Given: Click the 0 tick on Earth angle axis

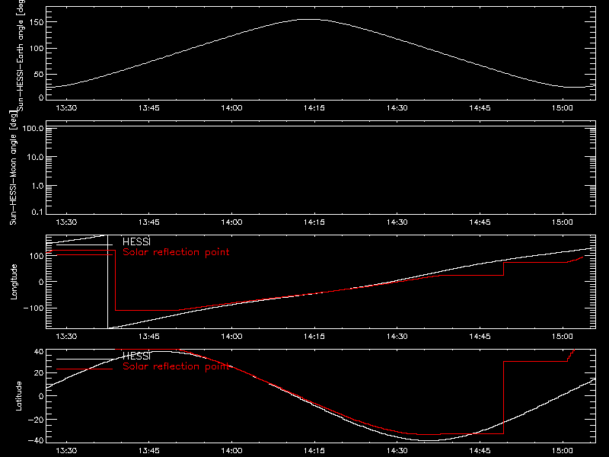Looking at the screenshot, I should pos(41,97).
